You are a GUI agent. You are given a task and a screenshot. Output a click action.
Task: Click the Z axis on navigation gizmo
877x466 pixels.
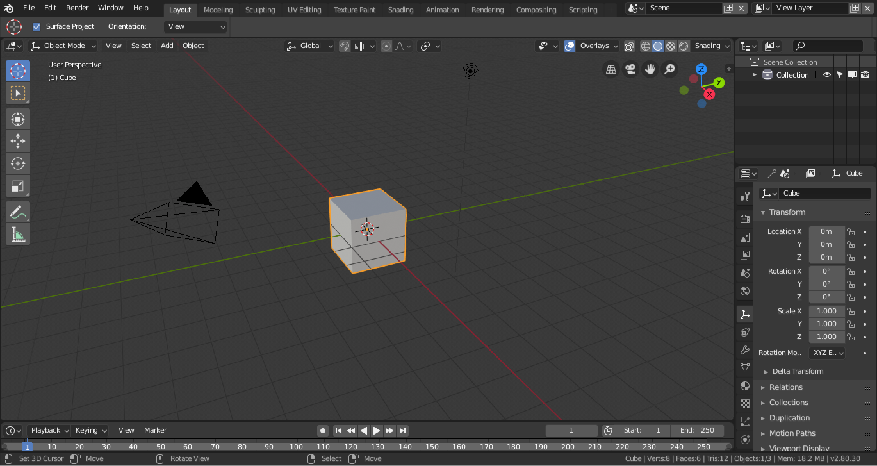tap(701, 69)
